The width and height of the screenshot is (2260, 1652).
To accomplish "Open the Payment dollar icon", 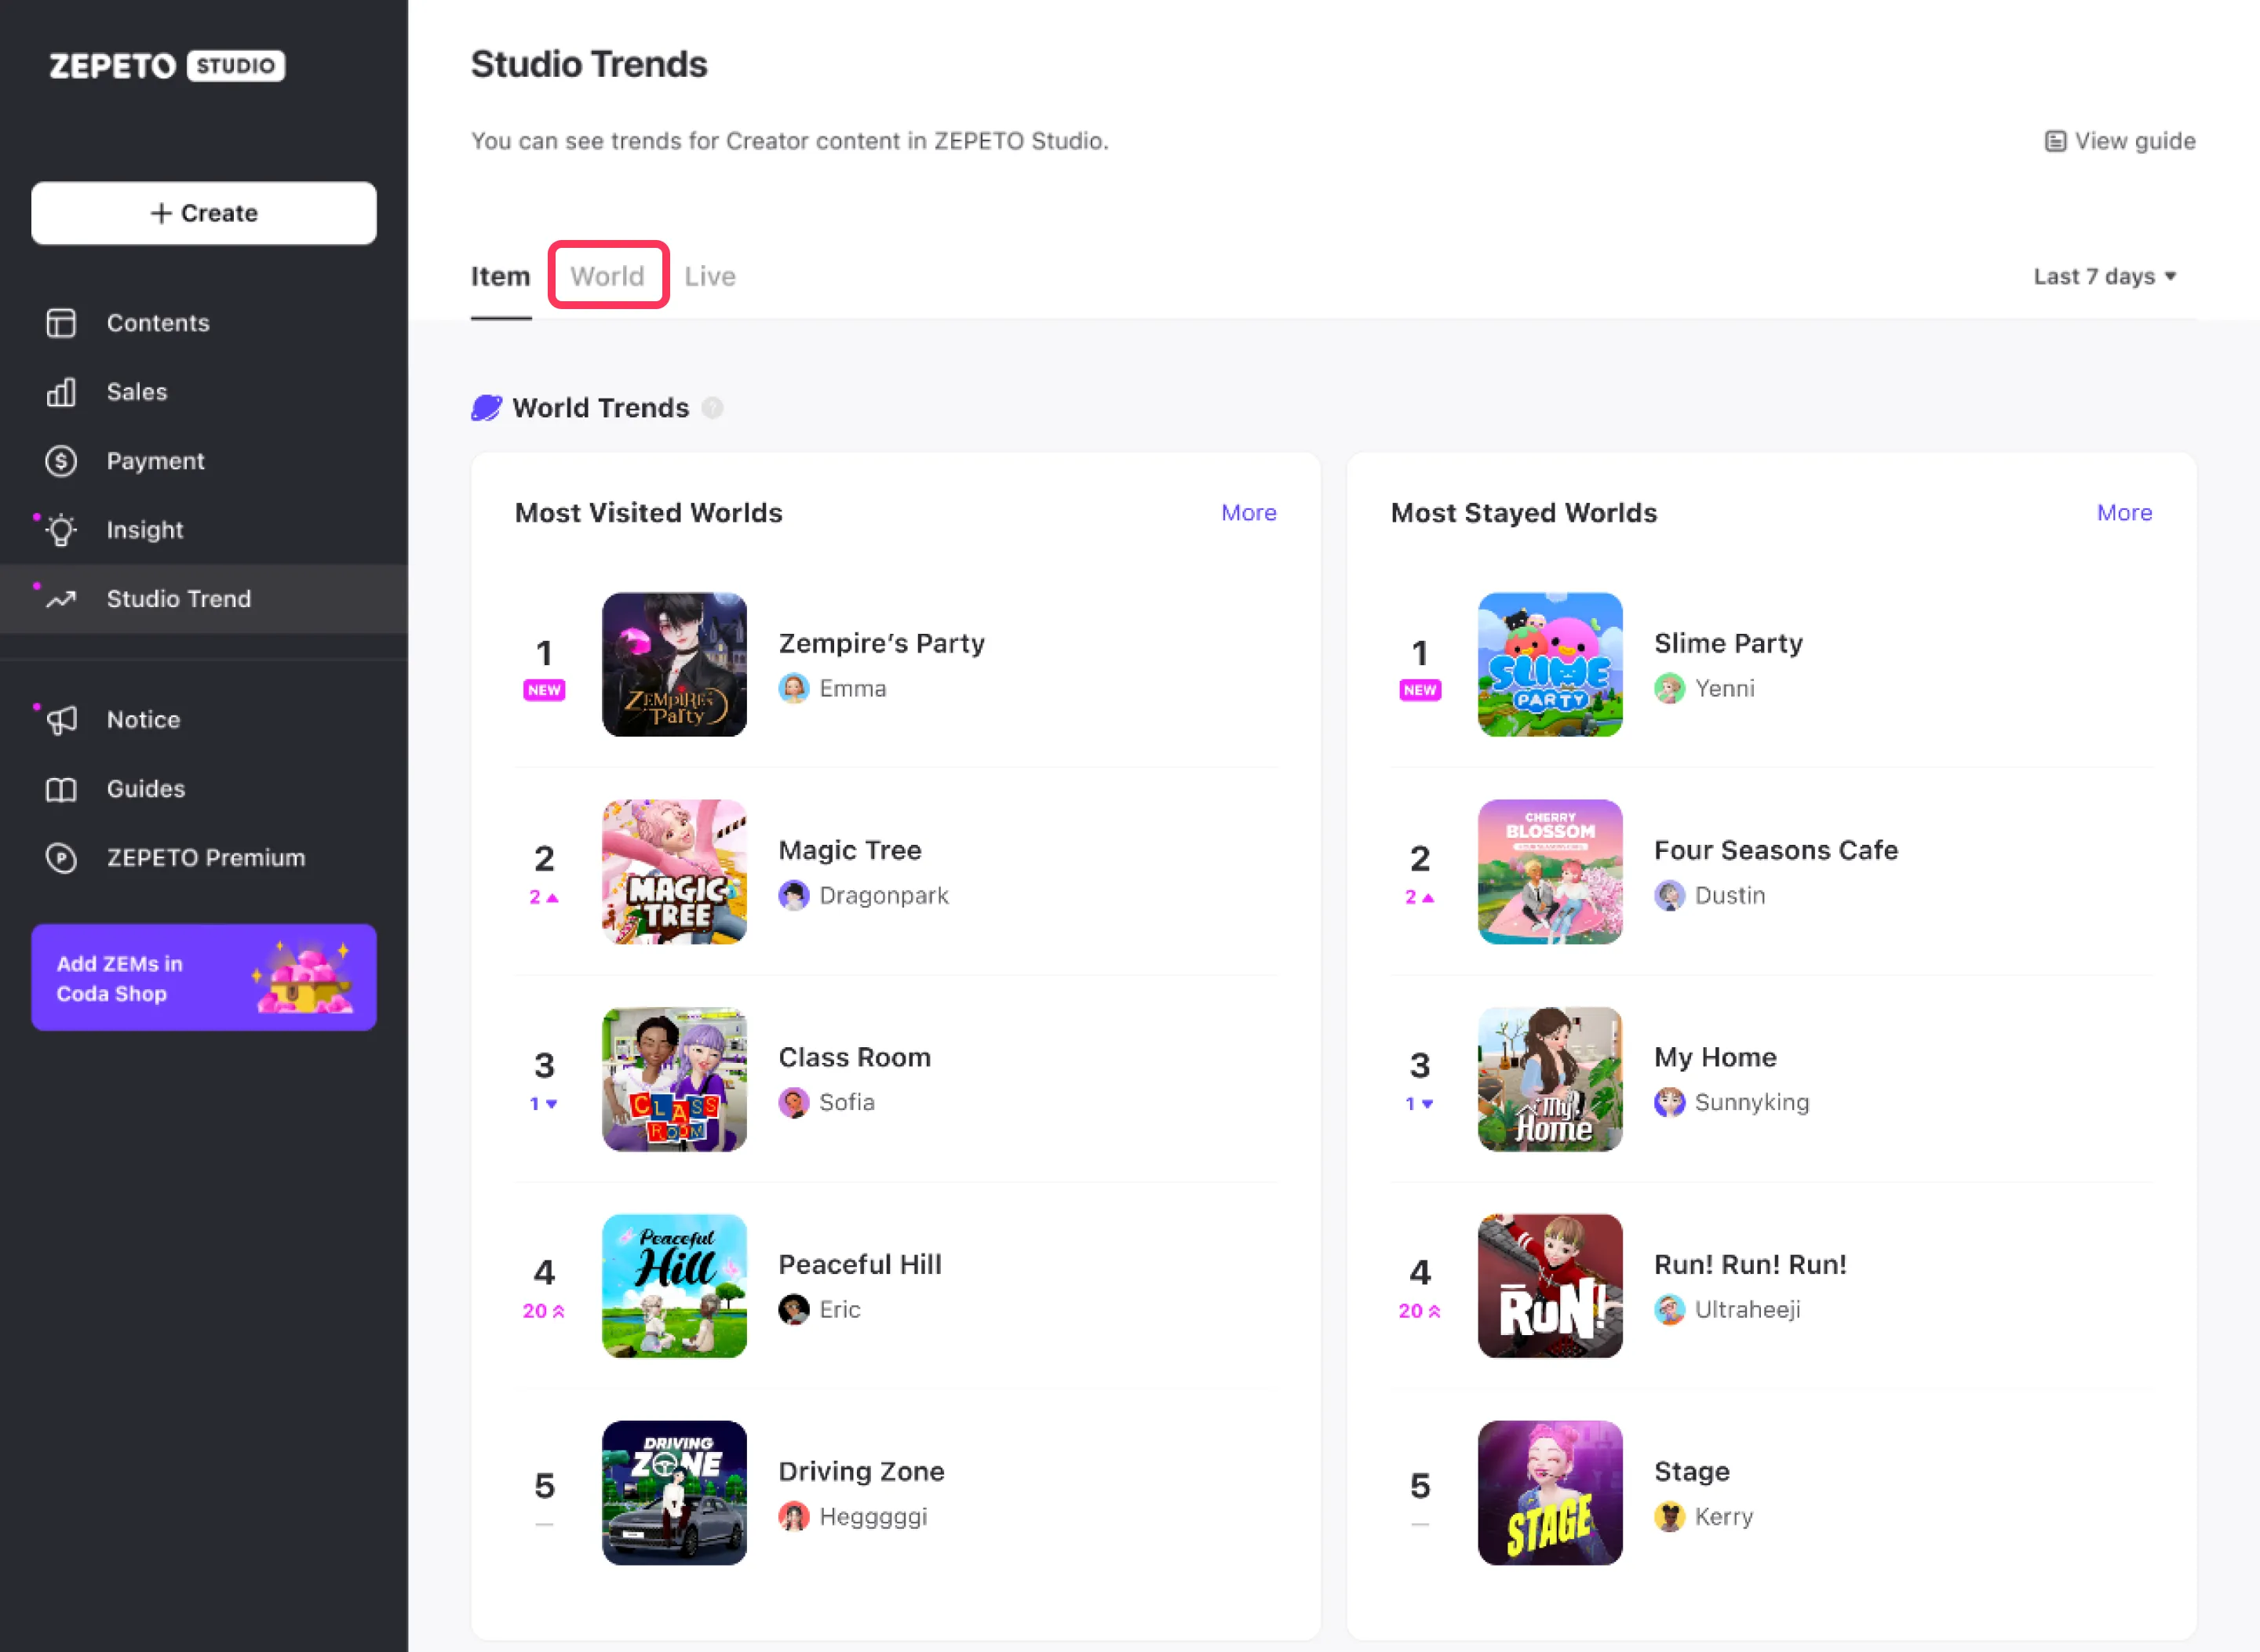I will [x=61, y=461].
